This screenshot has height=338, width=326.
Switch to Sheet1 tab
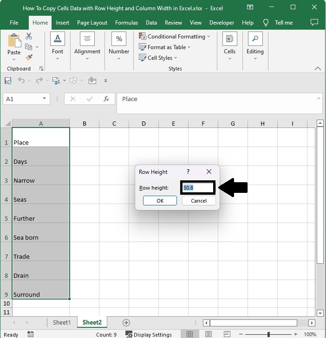coord(62,322)
